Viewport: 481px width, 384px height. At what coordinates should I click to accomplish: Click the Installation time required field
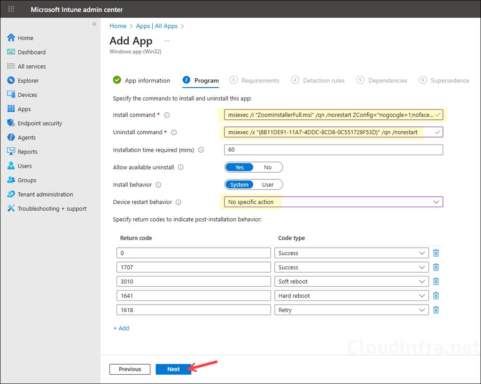pyautogui.click(x=334, y=150)
